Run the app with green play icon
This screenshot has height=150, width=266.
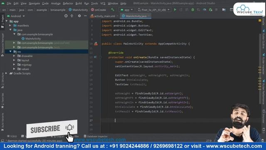point(175,10)
